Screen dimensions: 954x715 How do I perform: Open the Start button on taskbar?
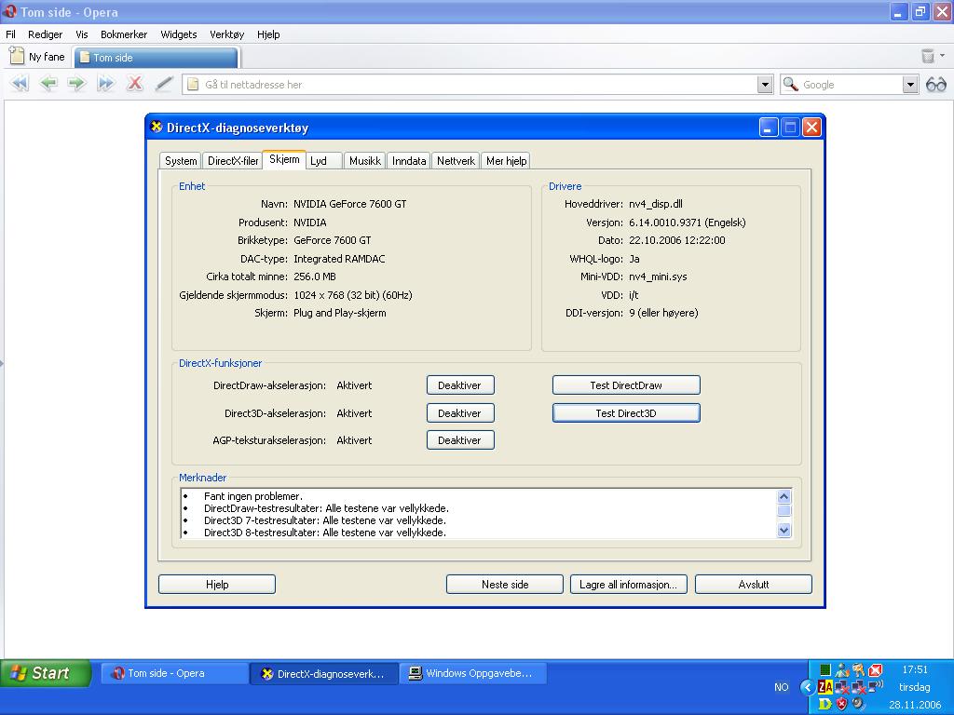46,673
